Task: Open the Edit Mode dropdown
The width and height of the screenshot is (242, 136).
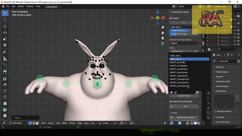Action: tap(18, 123)
